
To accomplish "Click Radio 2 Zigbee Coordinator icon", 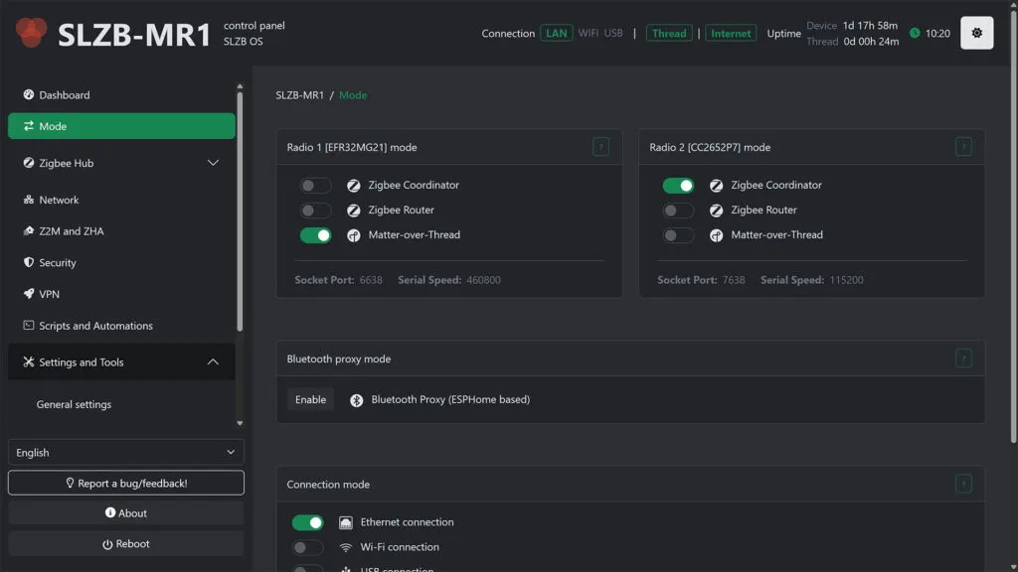I will 716,186.
